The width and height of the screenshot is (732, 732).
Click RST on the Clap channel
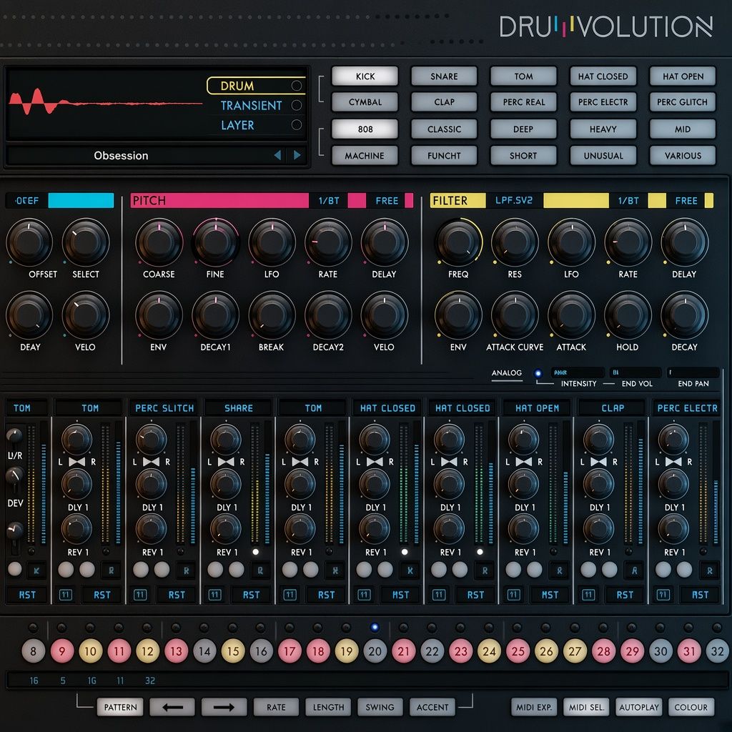(x=625, y=595)
